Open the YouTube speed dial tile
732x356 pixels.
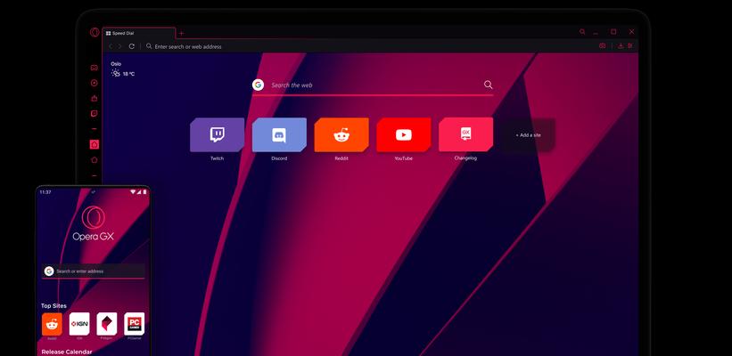403,134
